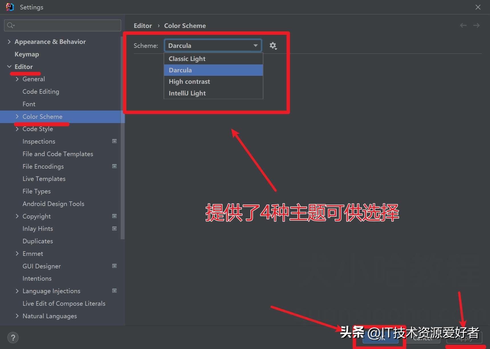Click the IntelliJ app logo in title bar
Image resolution: width=490 pixels, height=349 pixels.
10,7
